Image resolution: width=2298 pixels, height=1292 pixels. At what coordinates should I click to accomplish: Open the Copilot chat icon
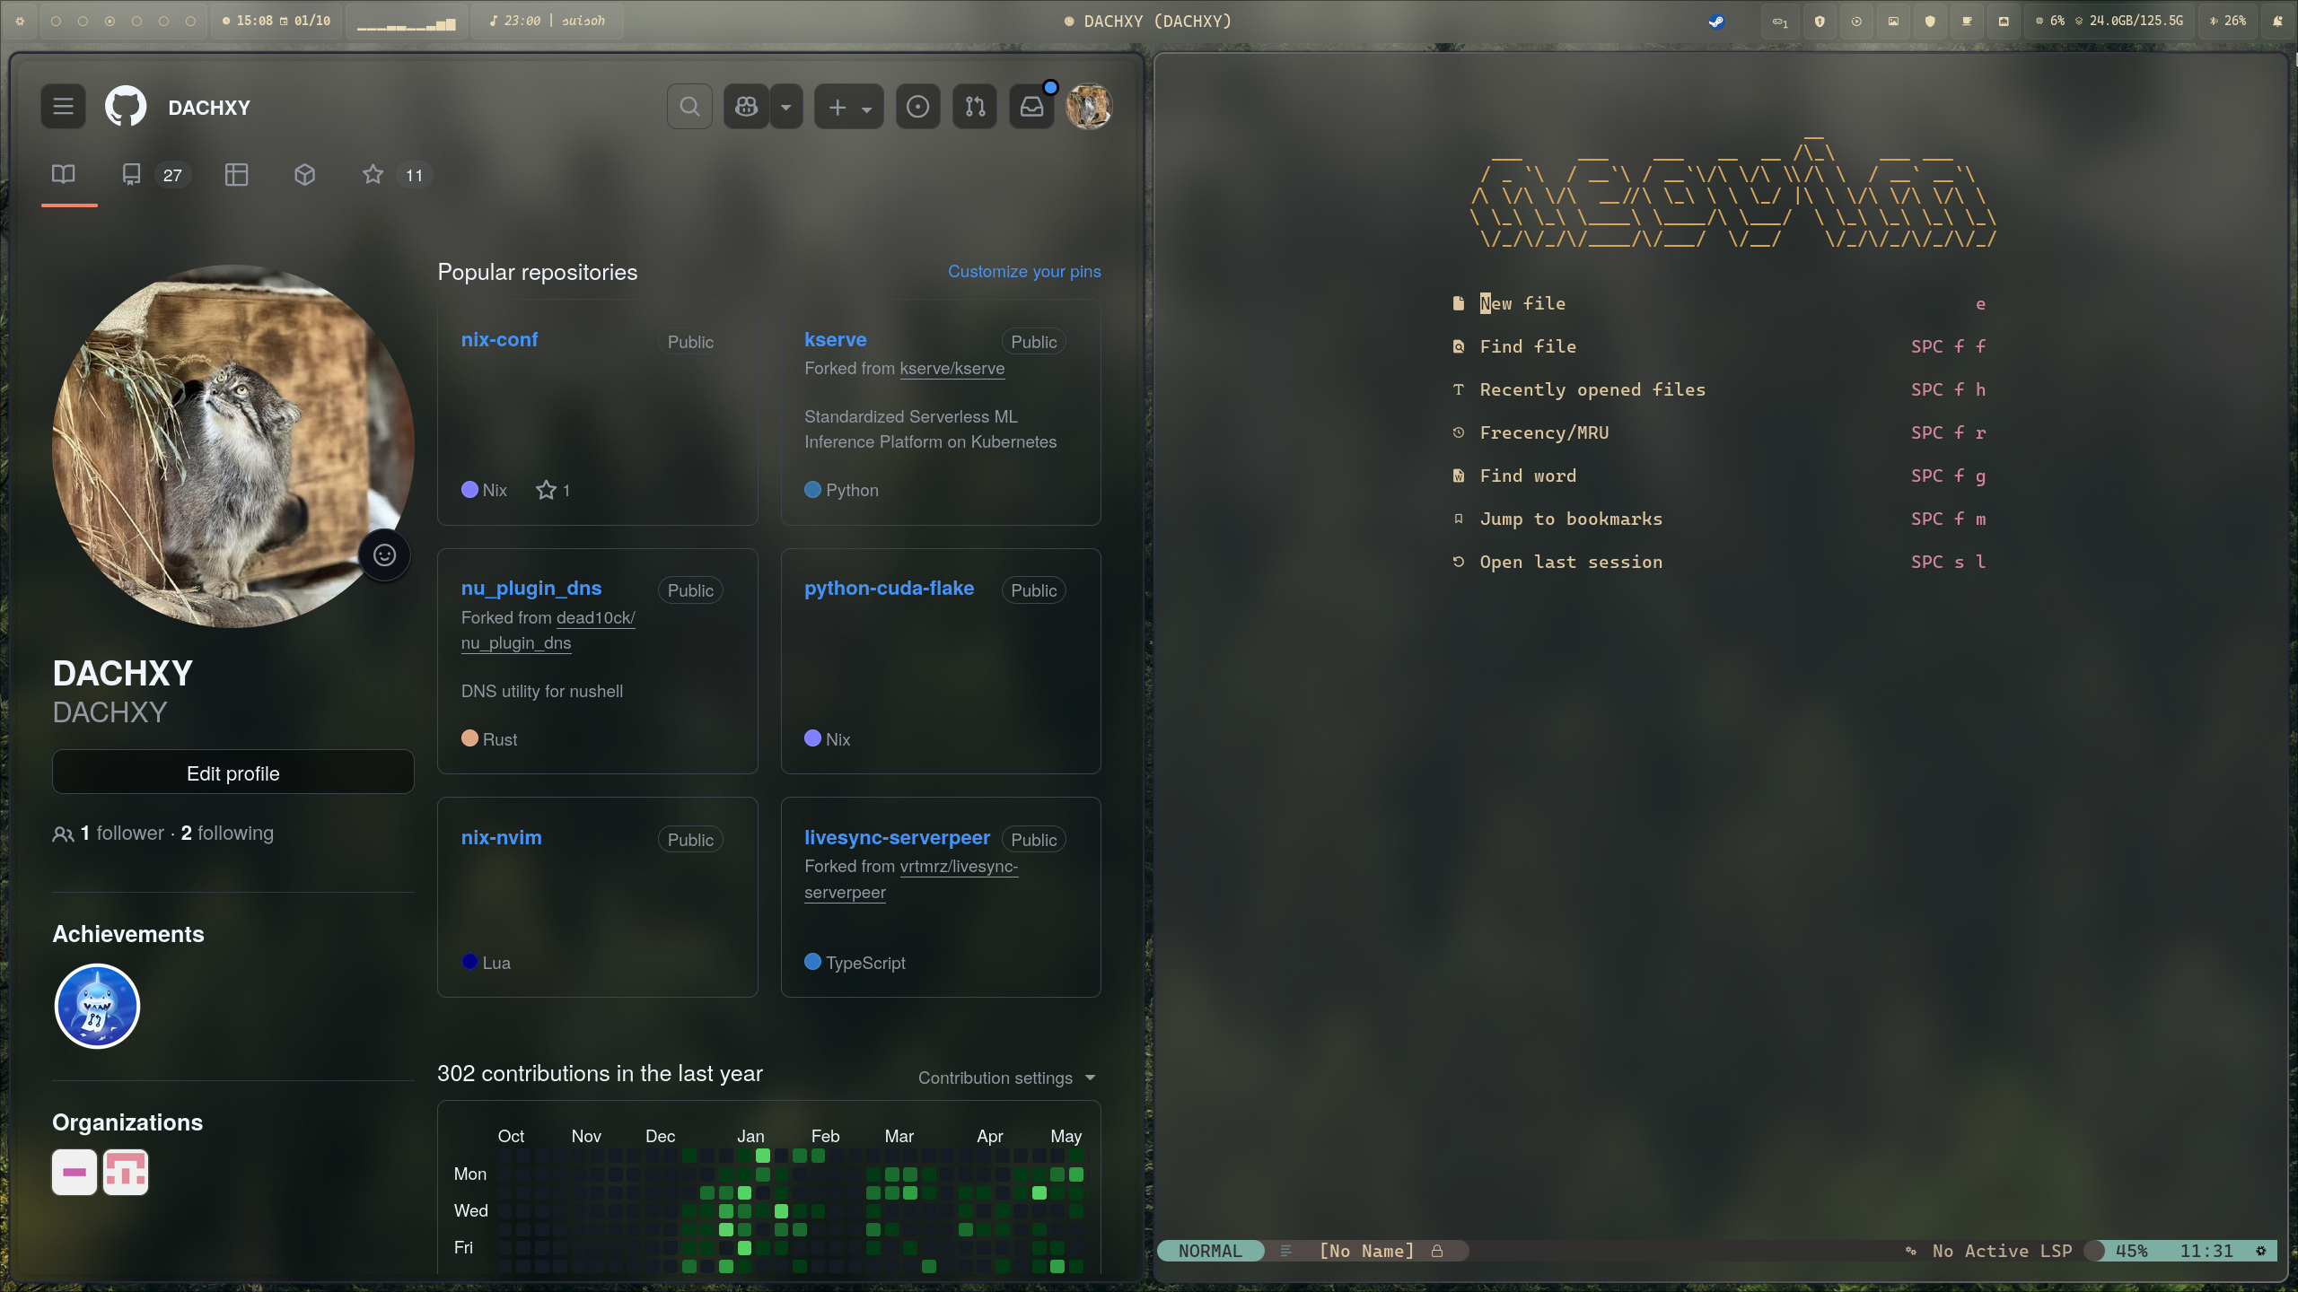746,107
